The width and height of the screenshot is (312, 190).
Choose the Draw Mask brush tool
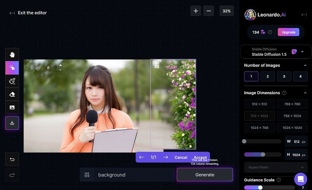pos(12,81)
